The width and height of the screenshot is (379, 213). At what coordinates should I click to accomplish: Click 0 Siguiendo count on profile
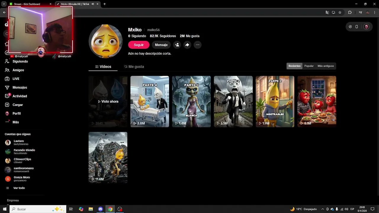coord(137,36)
